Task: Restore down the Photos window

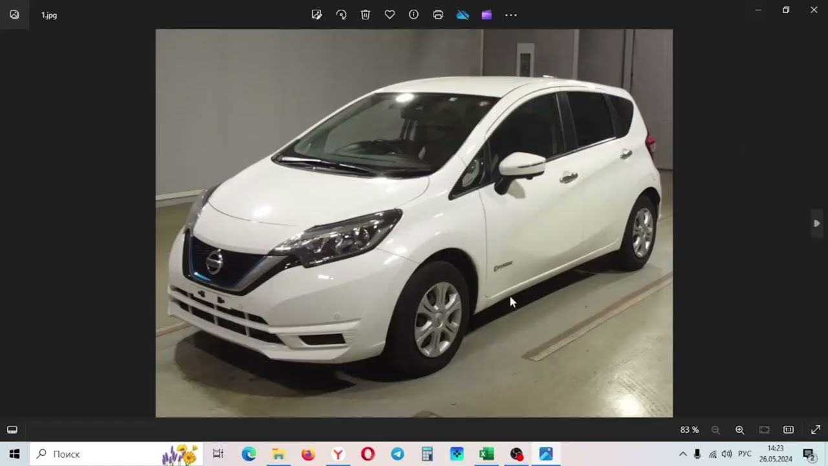Action: 786,10
